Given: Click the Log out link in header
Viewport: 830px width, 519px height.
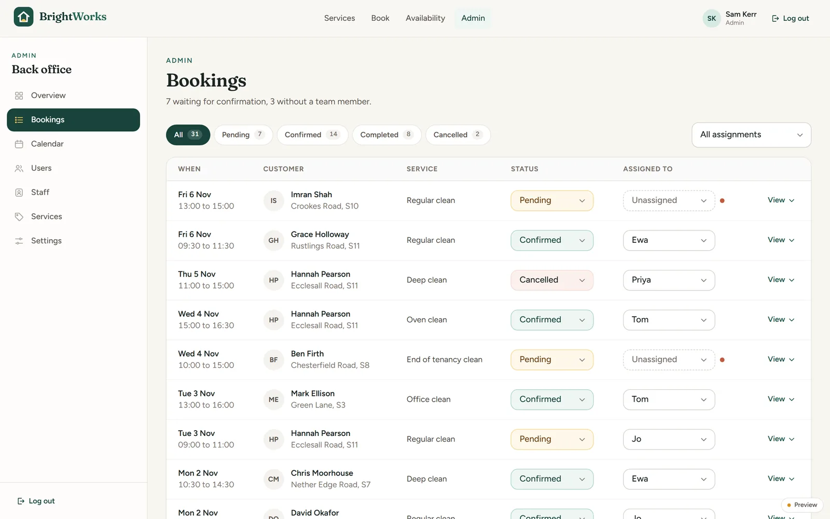Looking at the screenshot, I should (791, 19).
